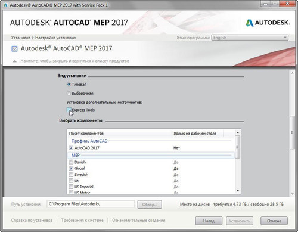Click the Нет shortcut value for AutoCAD 2017
Image resolution: width=298 pixels, height=232 pixels.
pyautogui.click(x=176, y=148)
